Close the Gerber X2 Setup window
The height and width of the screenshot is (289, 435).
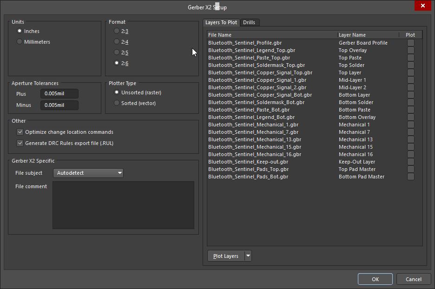click(423, 6)
